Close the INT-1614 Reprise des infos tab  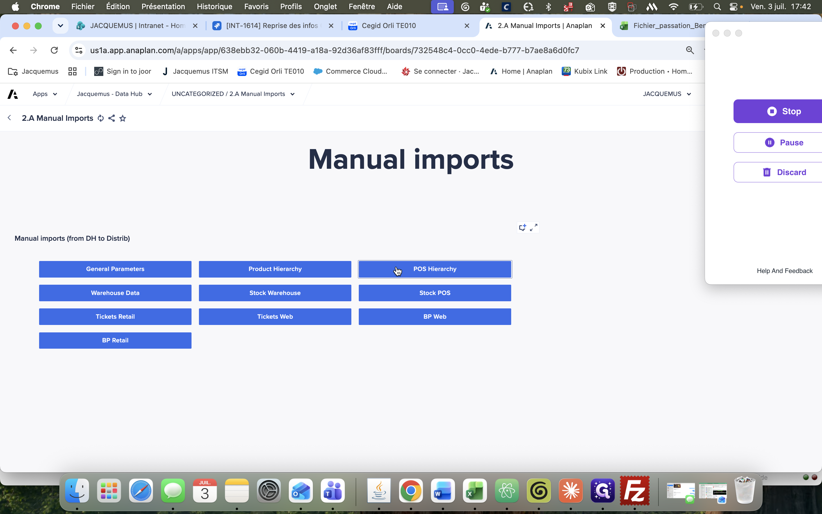point(331,26)
